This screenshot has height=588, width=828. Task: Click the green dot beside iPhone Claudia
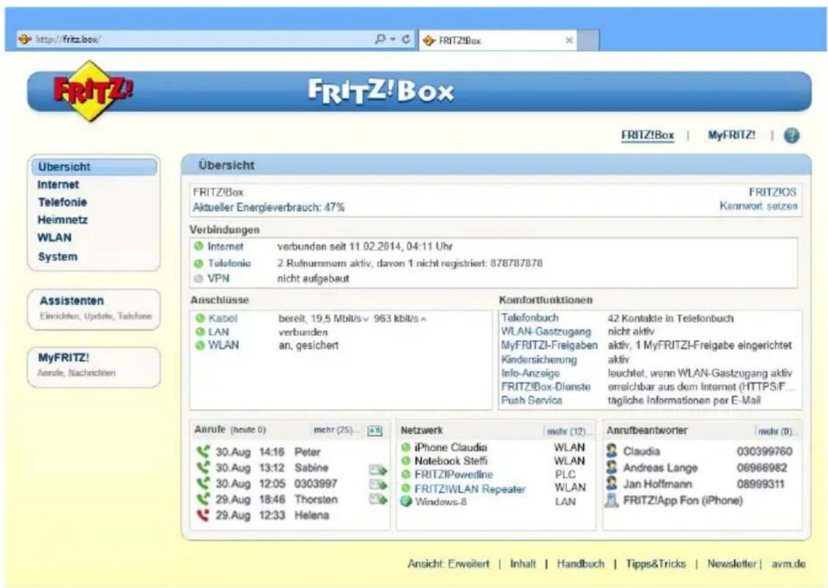point(406,447)
